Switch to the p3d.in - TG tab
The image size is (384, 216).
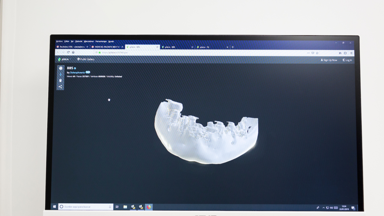coord(212,47)
